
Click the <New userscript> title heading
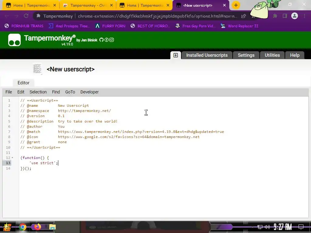click(70, 69)
